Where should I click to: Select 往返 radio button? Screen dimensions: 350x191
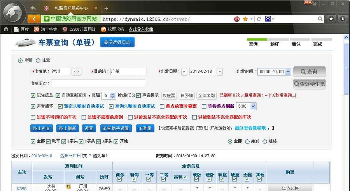[x=38, y=61]
